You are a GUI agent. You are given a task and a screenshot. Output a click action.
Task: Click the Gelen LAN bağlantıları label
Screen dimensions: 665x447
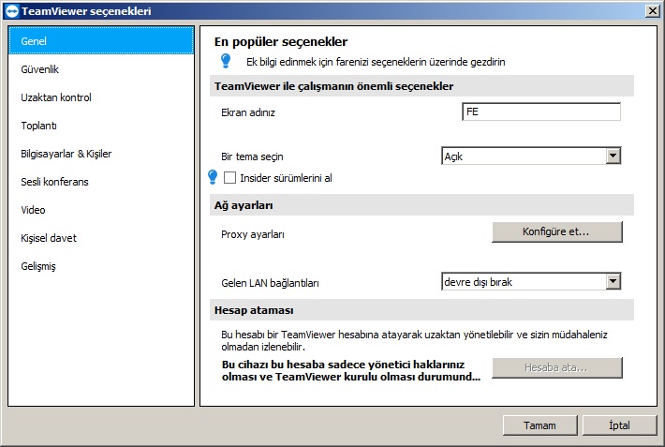270,283
